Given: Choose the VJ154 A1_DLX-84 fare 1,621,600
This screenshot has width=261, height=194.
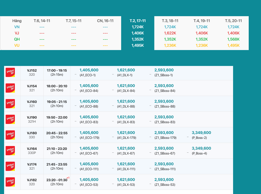Looking at the screenshot, I should [x=126, y=86].
